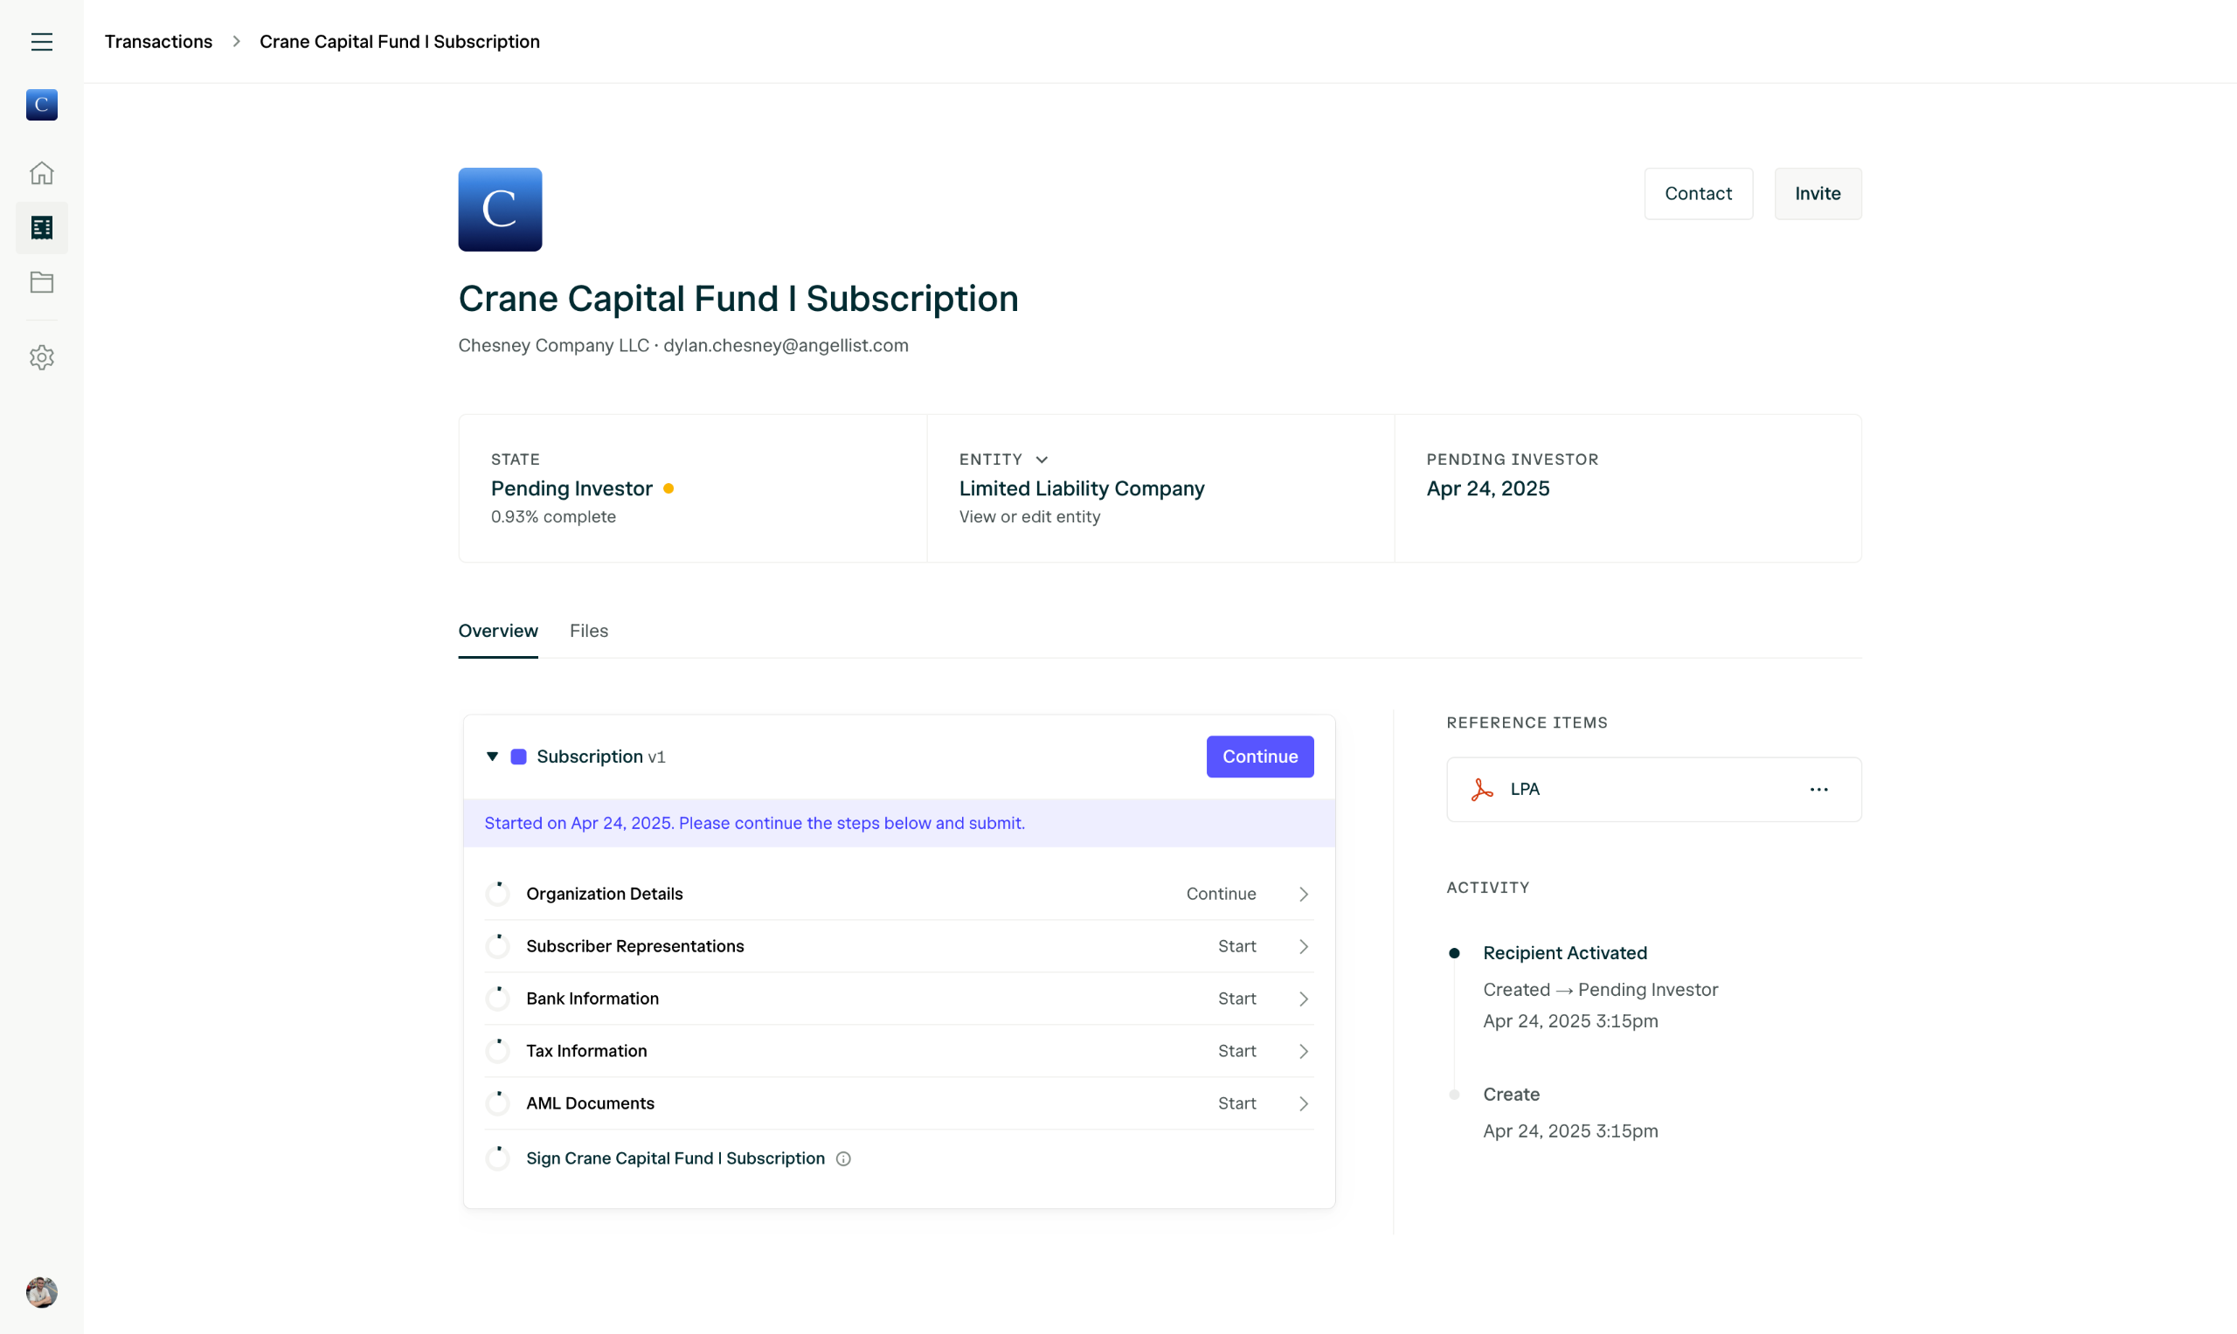Open Tax Information row chevron

click(1303, 1051)
